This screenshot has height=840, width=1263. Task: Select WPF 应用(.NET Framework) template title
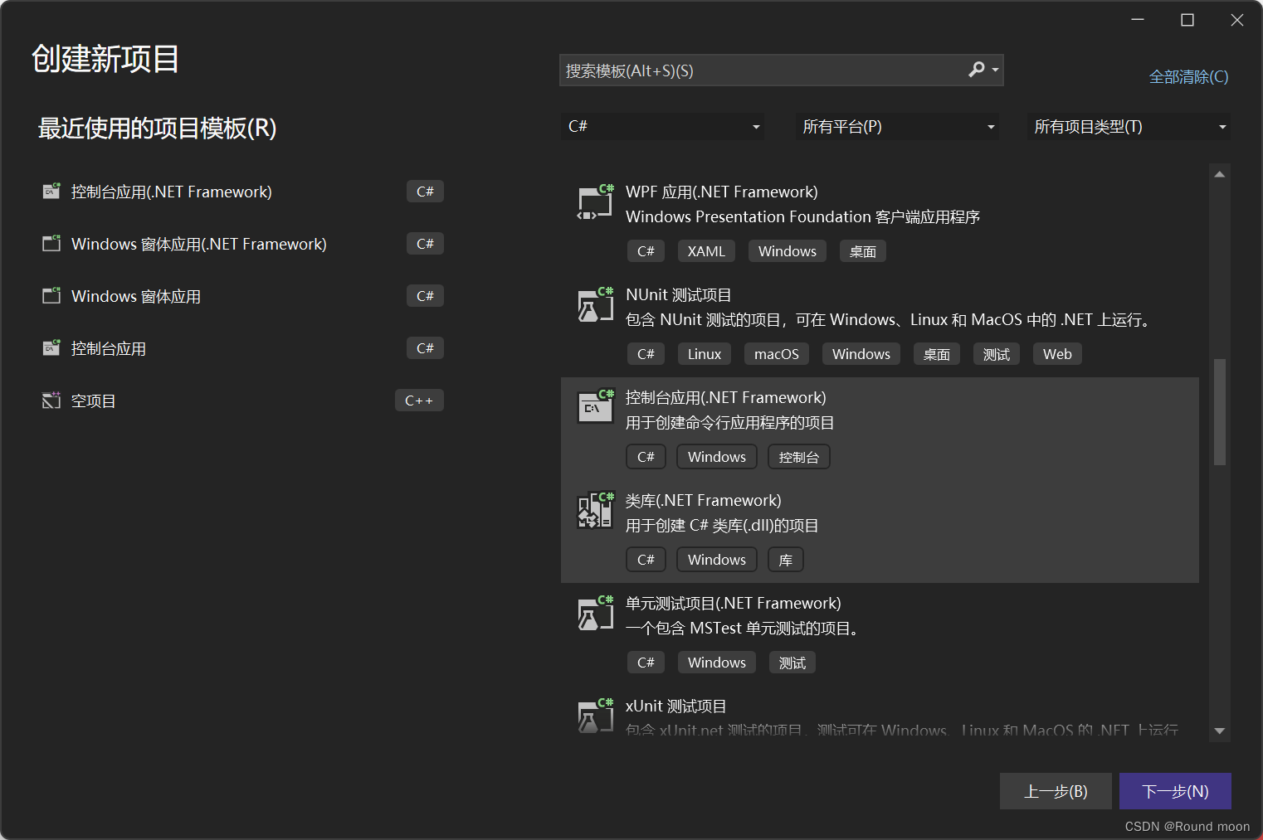(x=721, y=192)
